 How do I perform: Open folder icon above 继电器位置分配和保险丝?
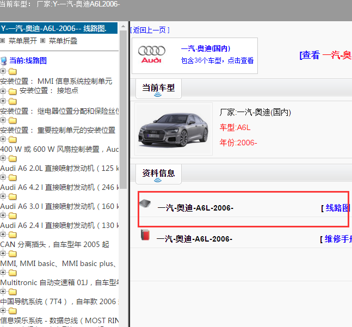(x=13, y=101)
